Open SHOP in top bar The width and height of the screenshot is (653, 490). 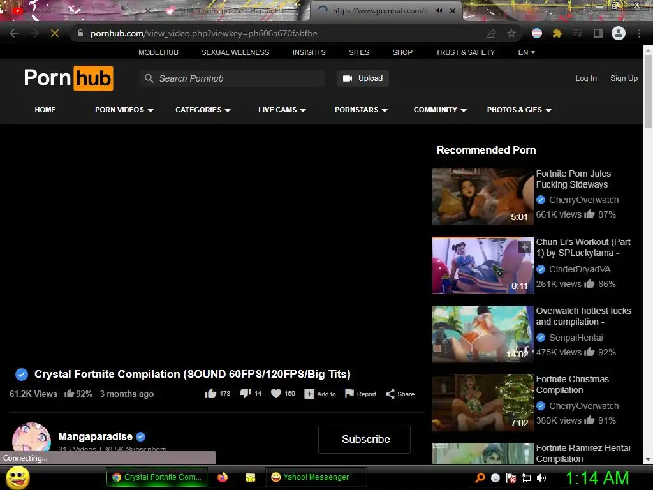click(402, 52)
